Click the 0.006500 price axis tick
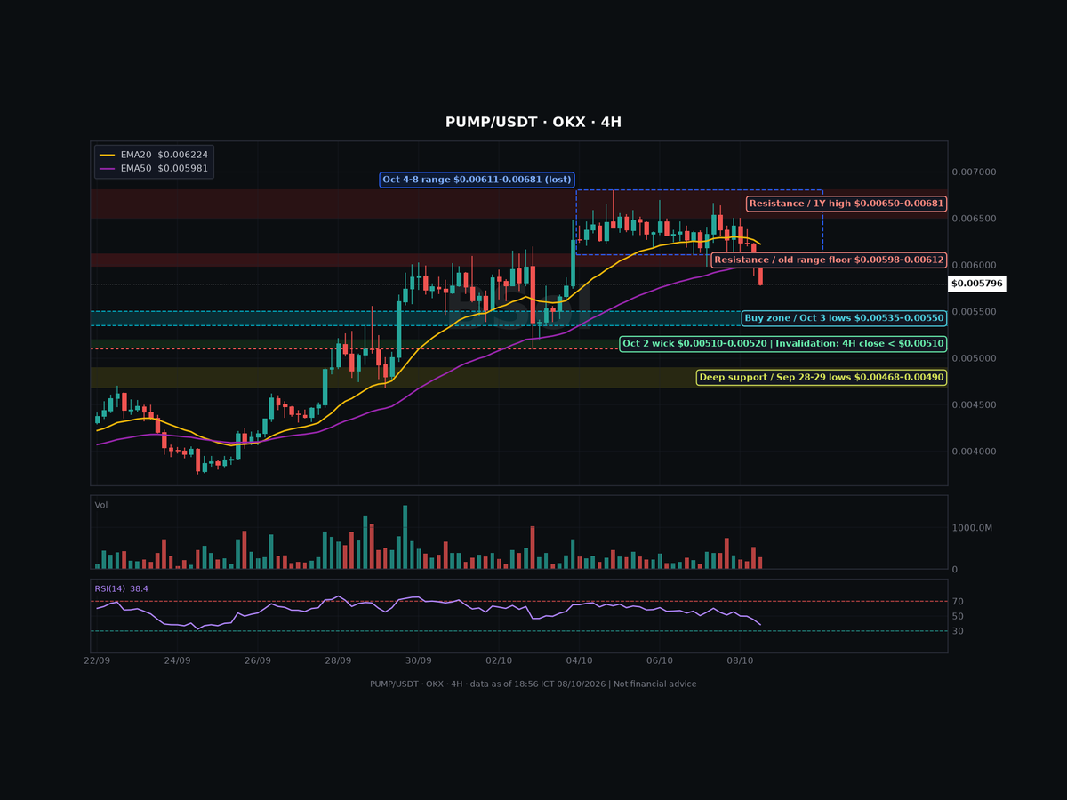This screenshot has height=800, width=1067. 974,219
